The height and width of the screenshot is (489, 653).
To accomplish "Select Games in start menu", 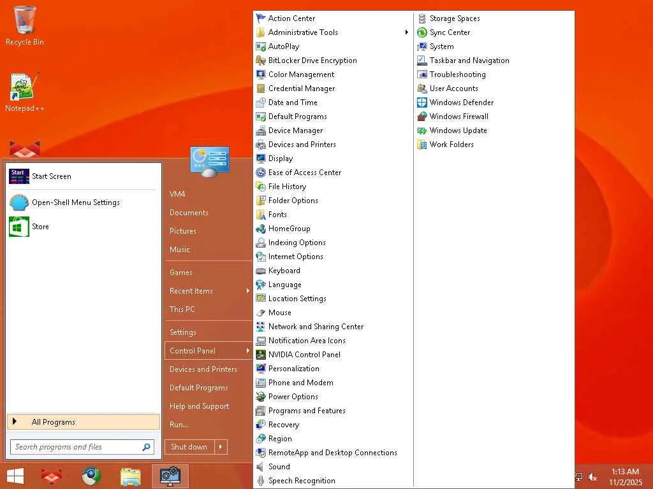I will (181, 273).
